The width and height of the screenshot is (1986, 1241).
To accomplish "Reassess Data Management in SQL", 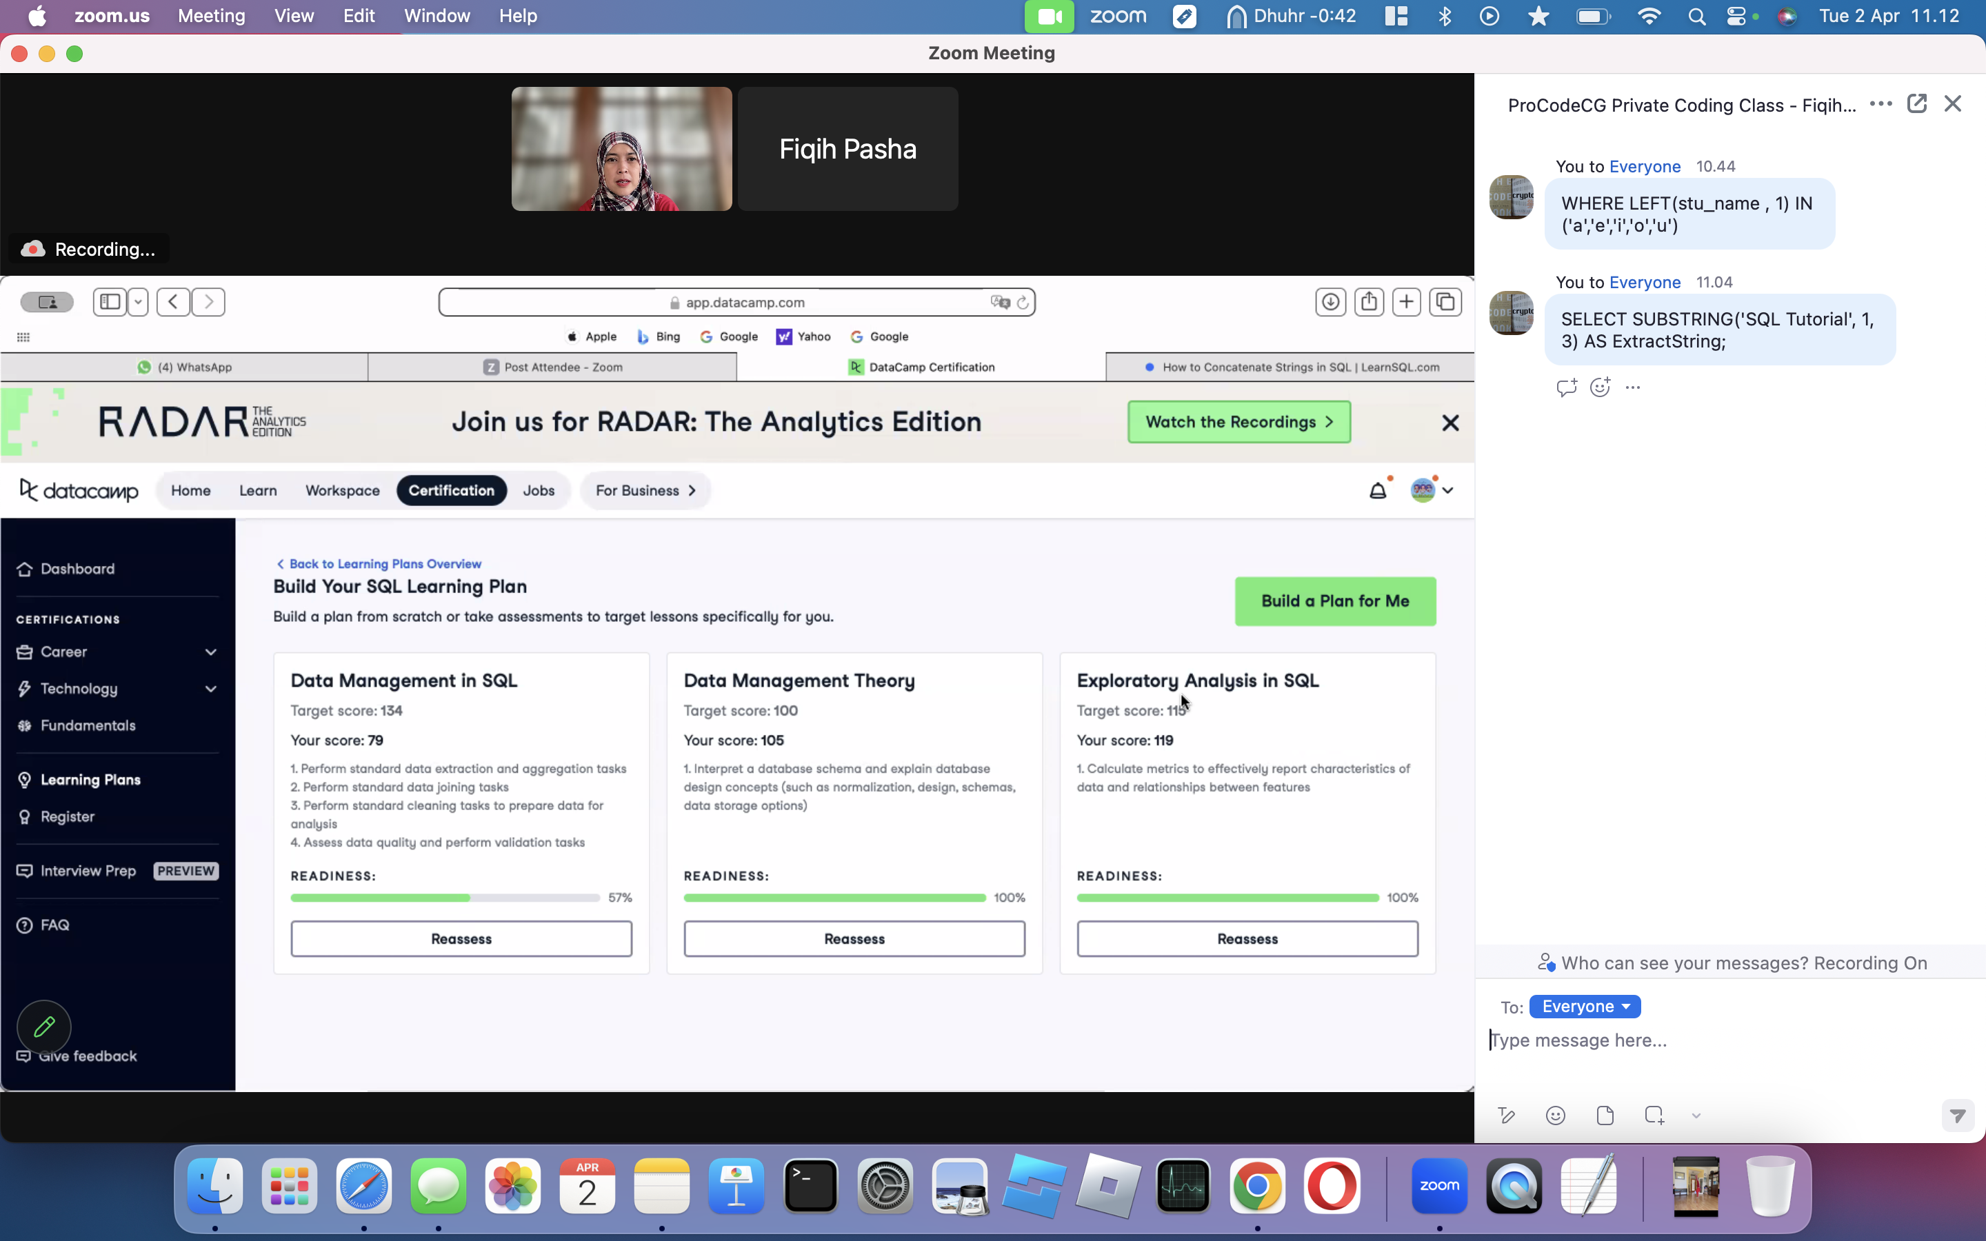I will click(461, 938).
